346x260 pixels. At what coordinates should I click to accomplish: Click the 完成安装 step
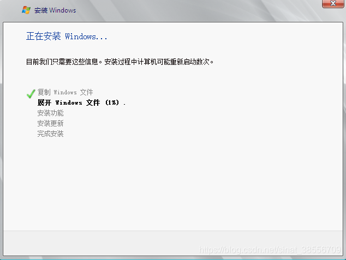coord(50,134)
